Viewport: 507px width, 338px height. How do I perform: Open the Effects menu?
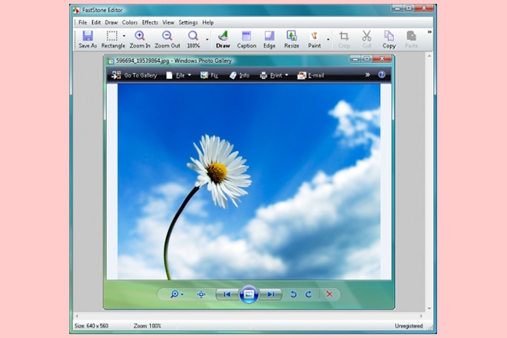coord(150,22)
